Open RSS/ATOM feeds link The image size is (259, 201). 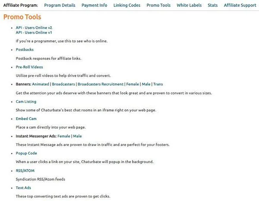25,171
